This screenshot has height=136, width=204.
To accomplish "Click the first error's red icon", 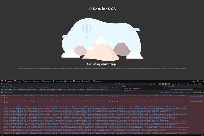I will [x=2, y=96].
